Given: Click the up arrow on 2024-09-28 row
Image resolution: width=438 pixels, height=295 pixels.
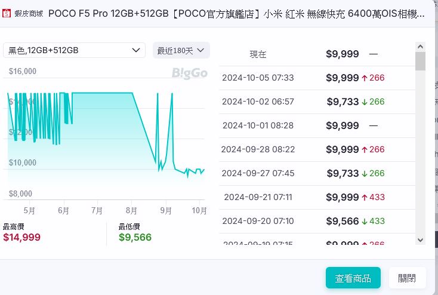Looking at the screenshot, I should pos(364,149).
